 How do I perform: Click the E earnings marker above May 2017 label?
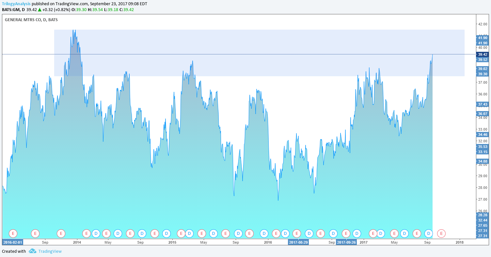point(394,233)
